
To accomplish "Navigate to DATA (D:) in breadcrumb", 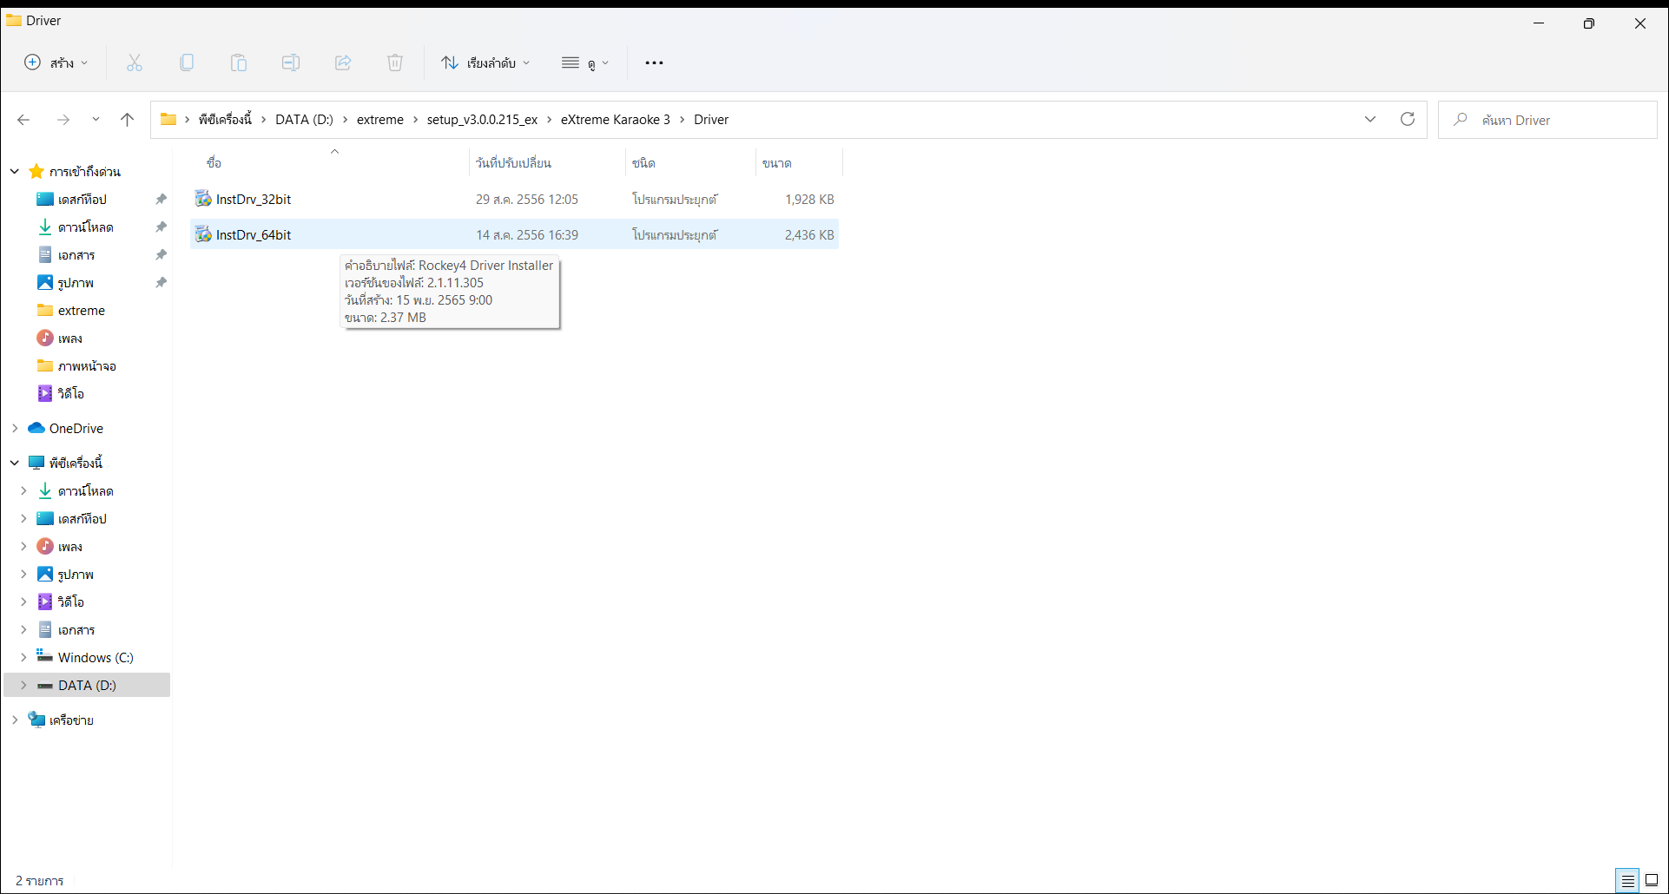I will (x=304, y=119).
